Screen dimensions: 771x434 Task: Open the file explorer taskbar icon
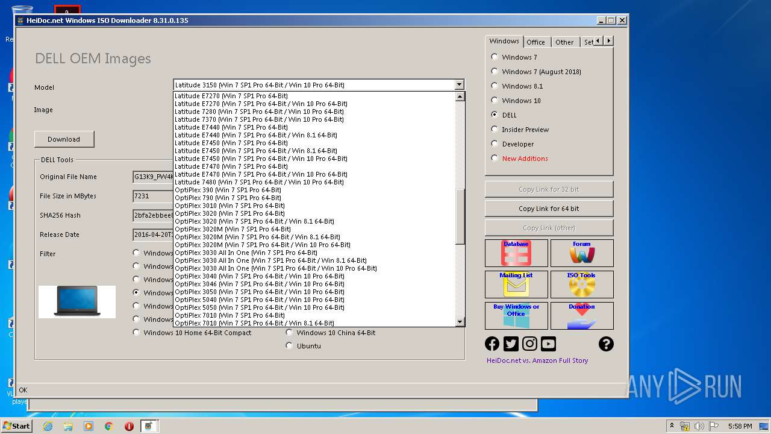tap(68, 426)
